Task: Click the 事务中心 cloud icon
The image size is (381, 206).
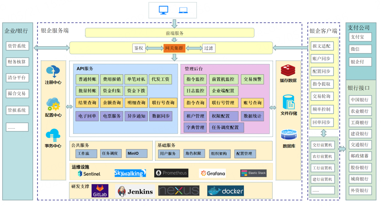Action: pos(53,135)
